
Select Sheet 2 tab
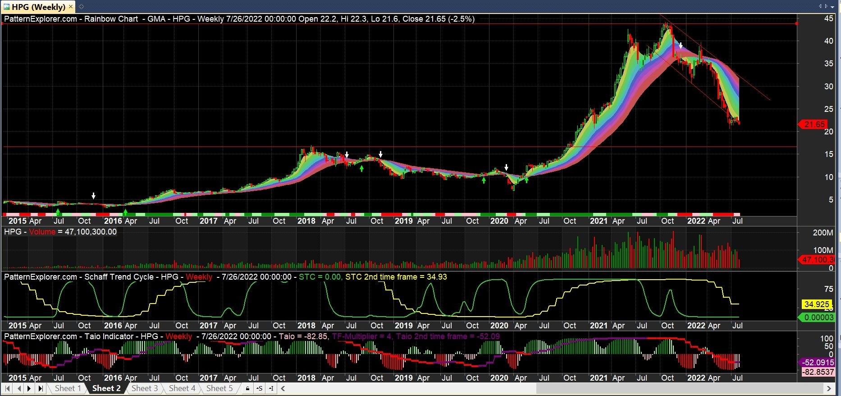point(106,388)
